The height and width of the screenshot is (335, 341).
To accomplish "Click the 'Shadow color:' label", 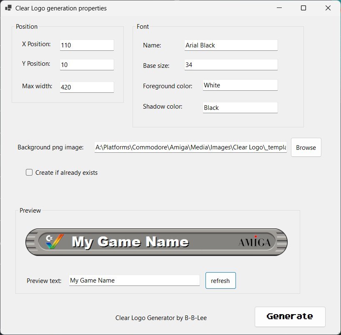I will click(x=163, y=107).
